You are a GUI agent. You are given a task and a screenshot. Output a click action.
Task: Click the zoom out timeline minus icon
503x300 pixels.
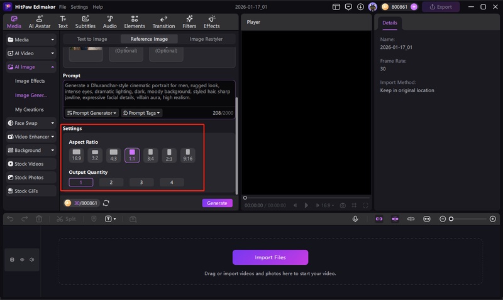[443, 219]
